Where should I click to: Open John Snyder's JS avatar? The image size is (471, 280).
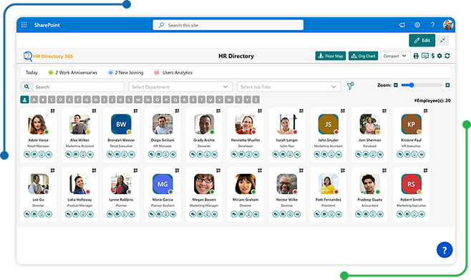(329, 124)
